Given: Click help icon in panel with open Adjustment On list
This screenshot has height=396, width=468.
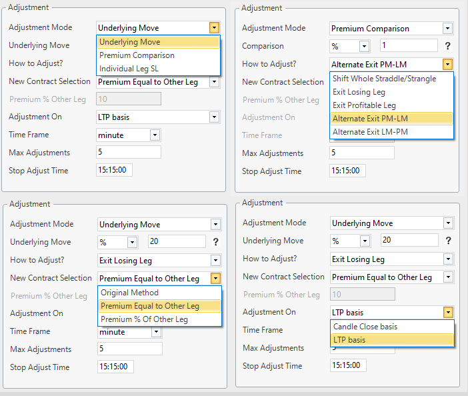Looking at the screenshot, I should point(448,241).
